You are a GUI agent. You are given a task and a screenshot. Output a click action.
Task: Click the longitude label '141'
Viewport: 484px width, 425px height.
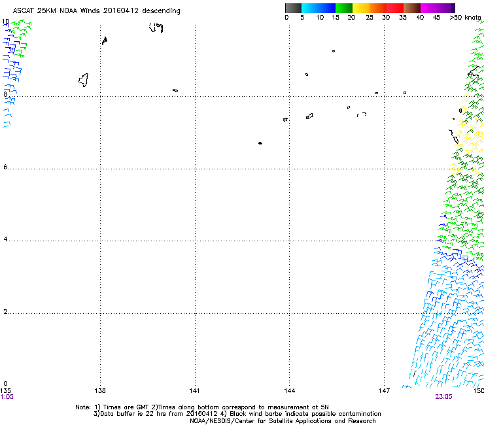(x=194, y=391)
